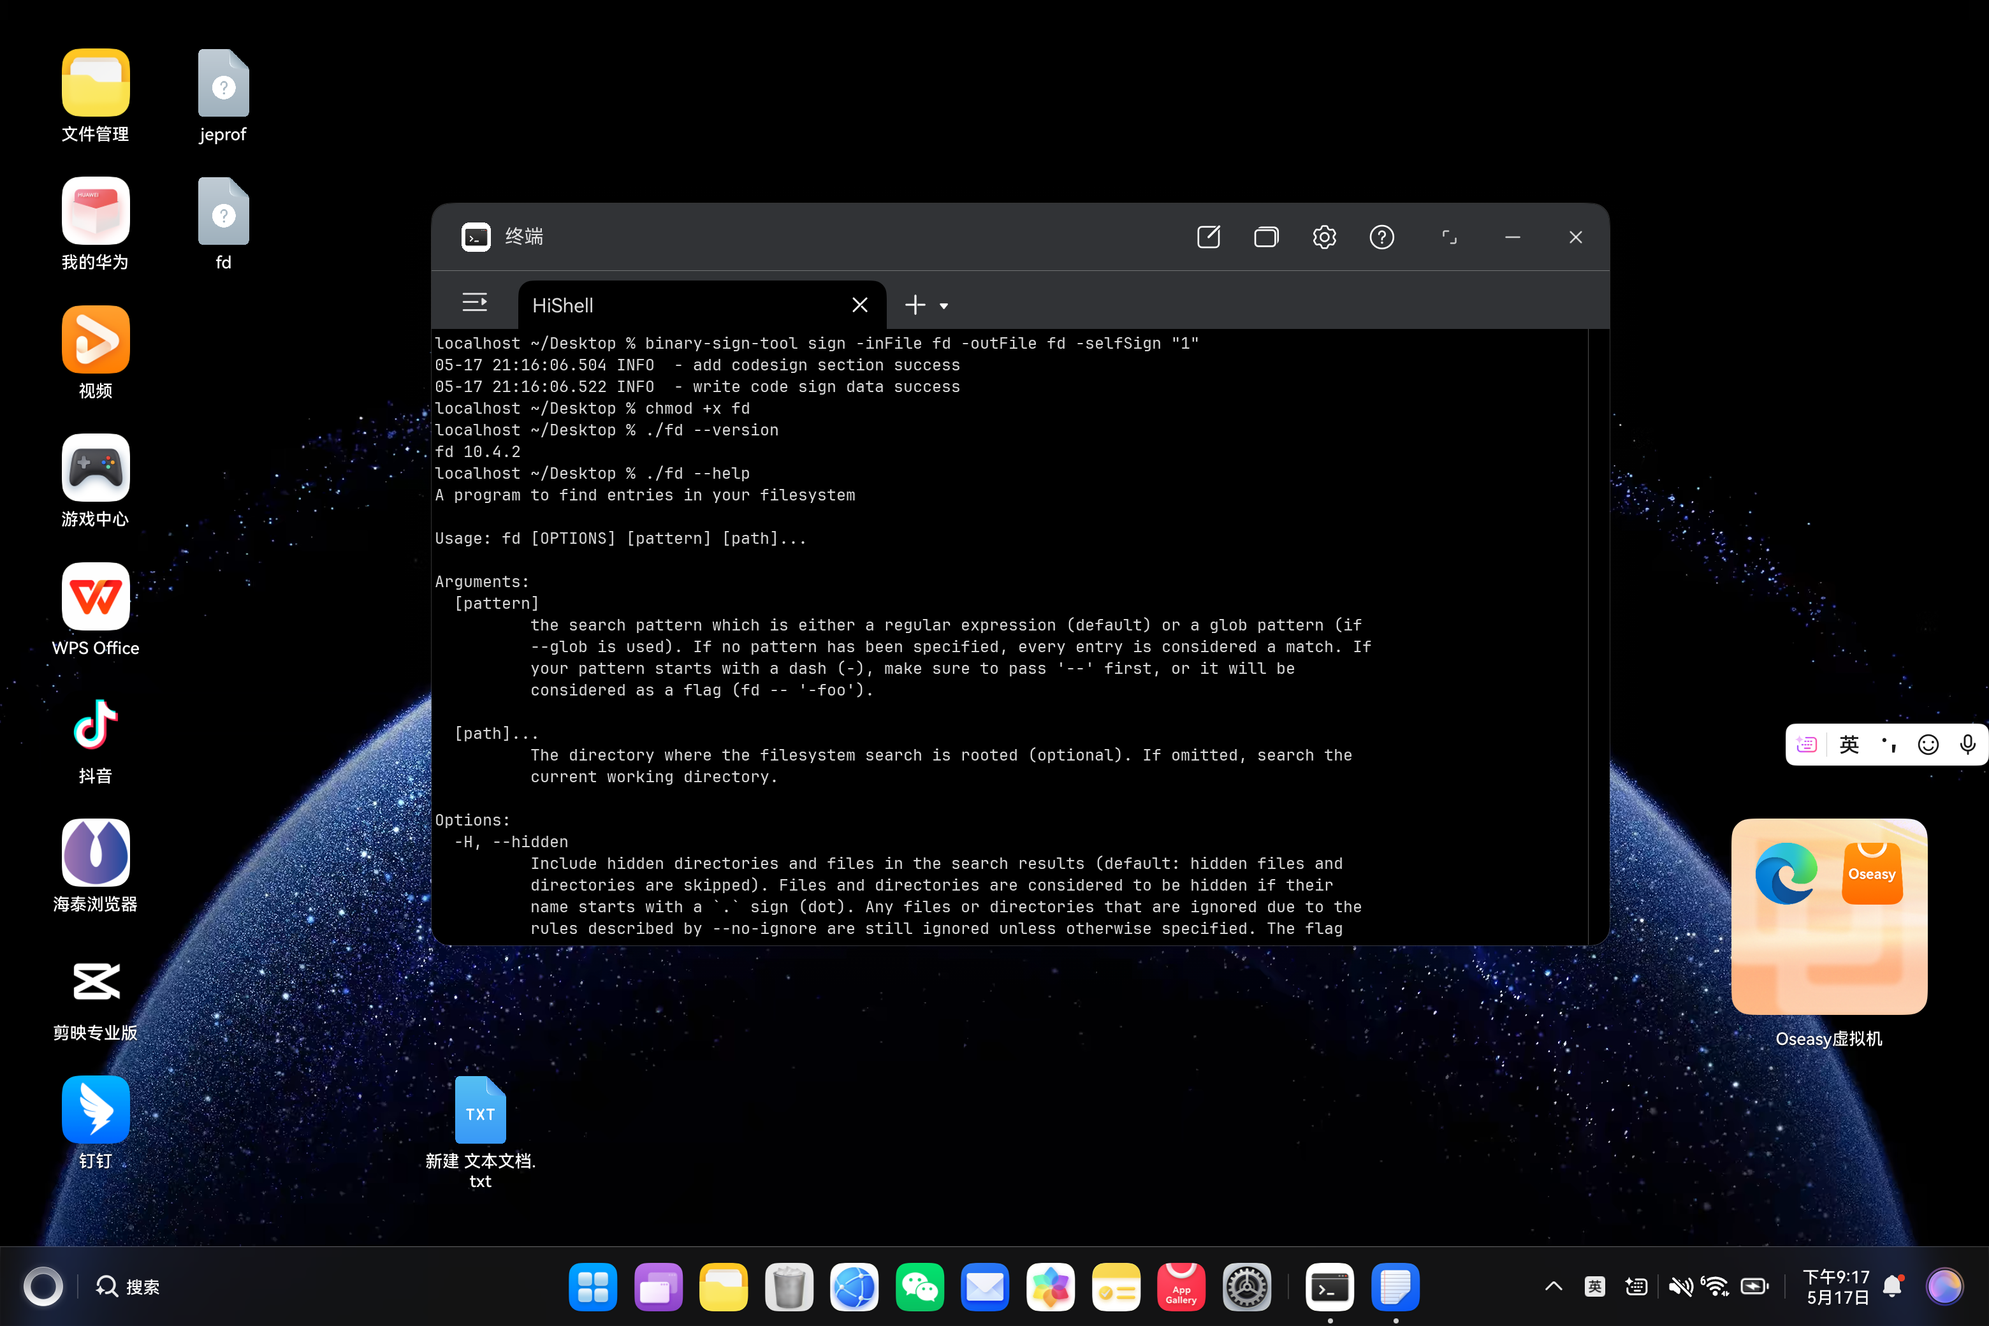The height and width of the screenshot is (1326, 1989).
Task: Open the terminal help question-mark icon
Action: [1382, 237]
